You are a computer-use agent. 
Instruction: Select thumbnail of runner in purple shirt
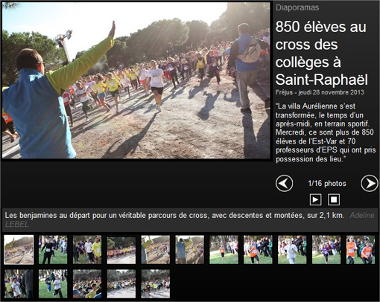[x=326, y=250]
